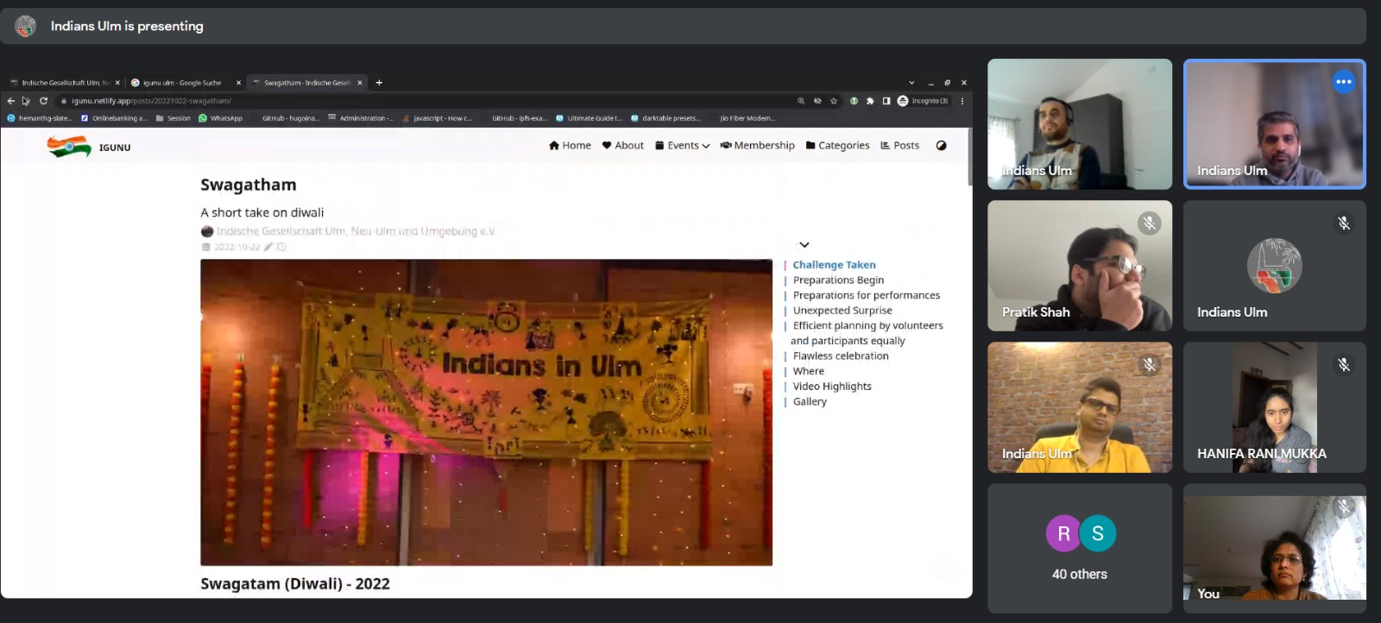Expand the Events dropdown menu
1381x623 pixels.
coord(682,146)
